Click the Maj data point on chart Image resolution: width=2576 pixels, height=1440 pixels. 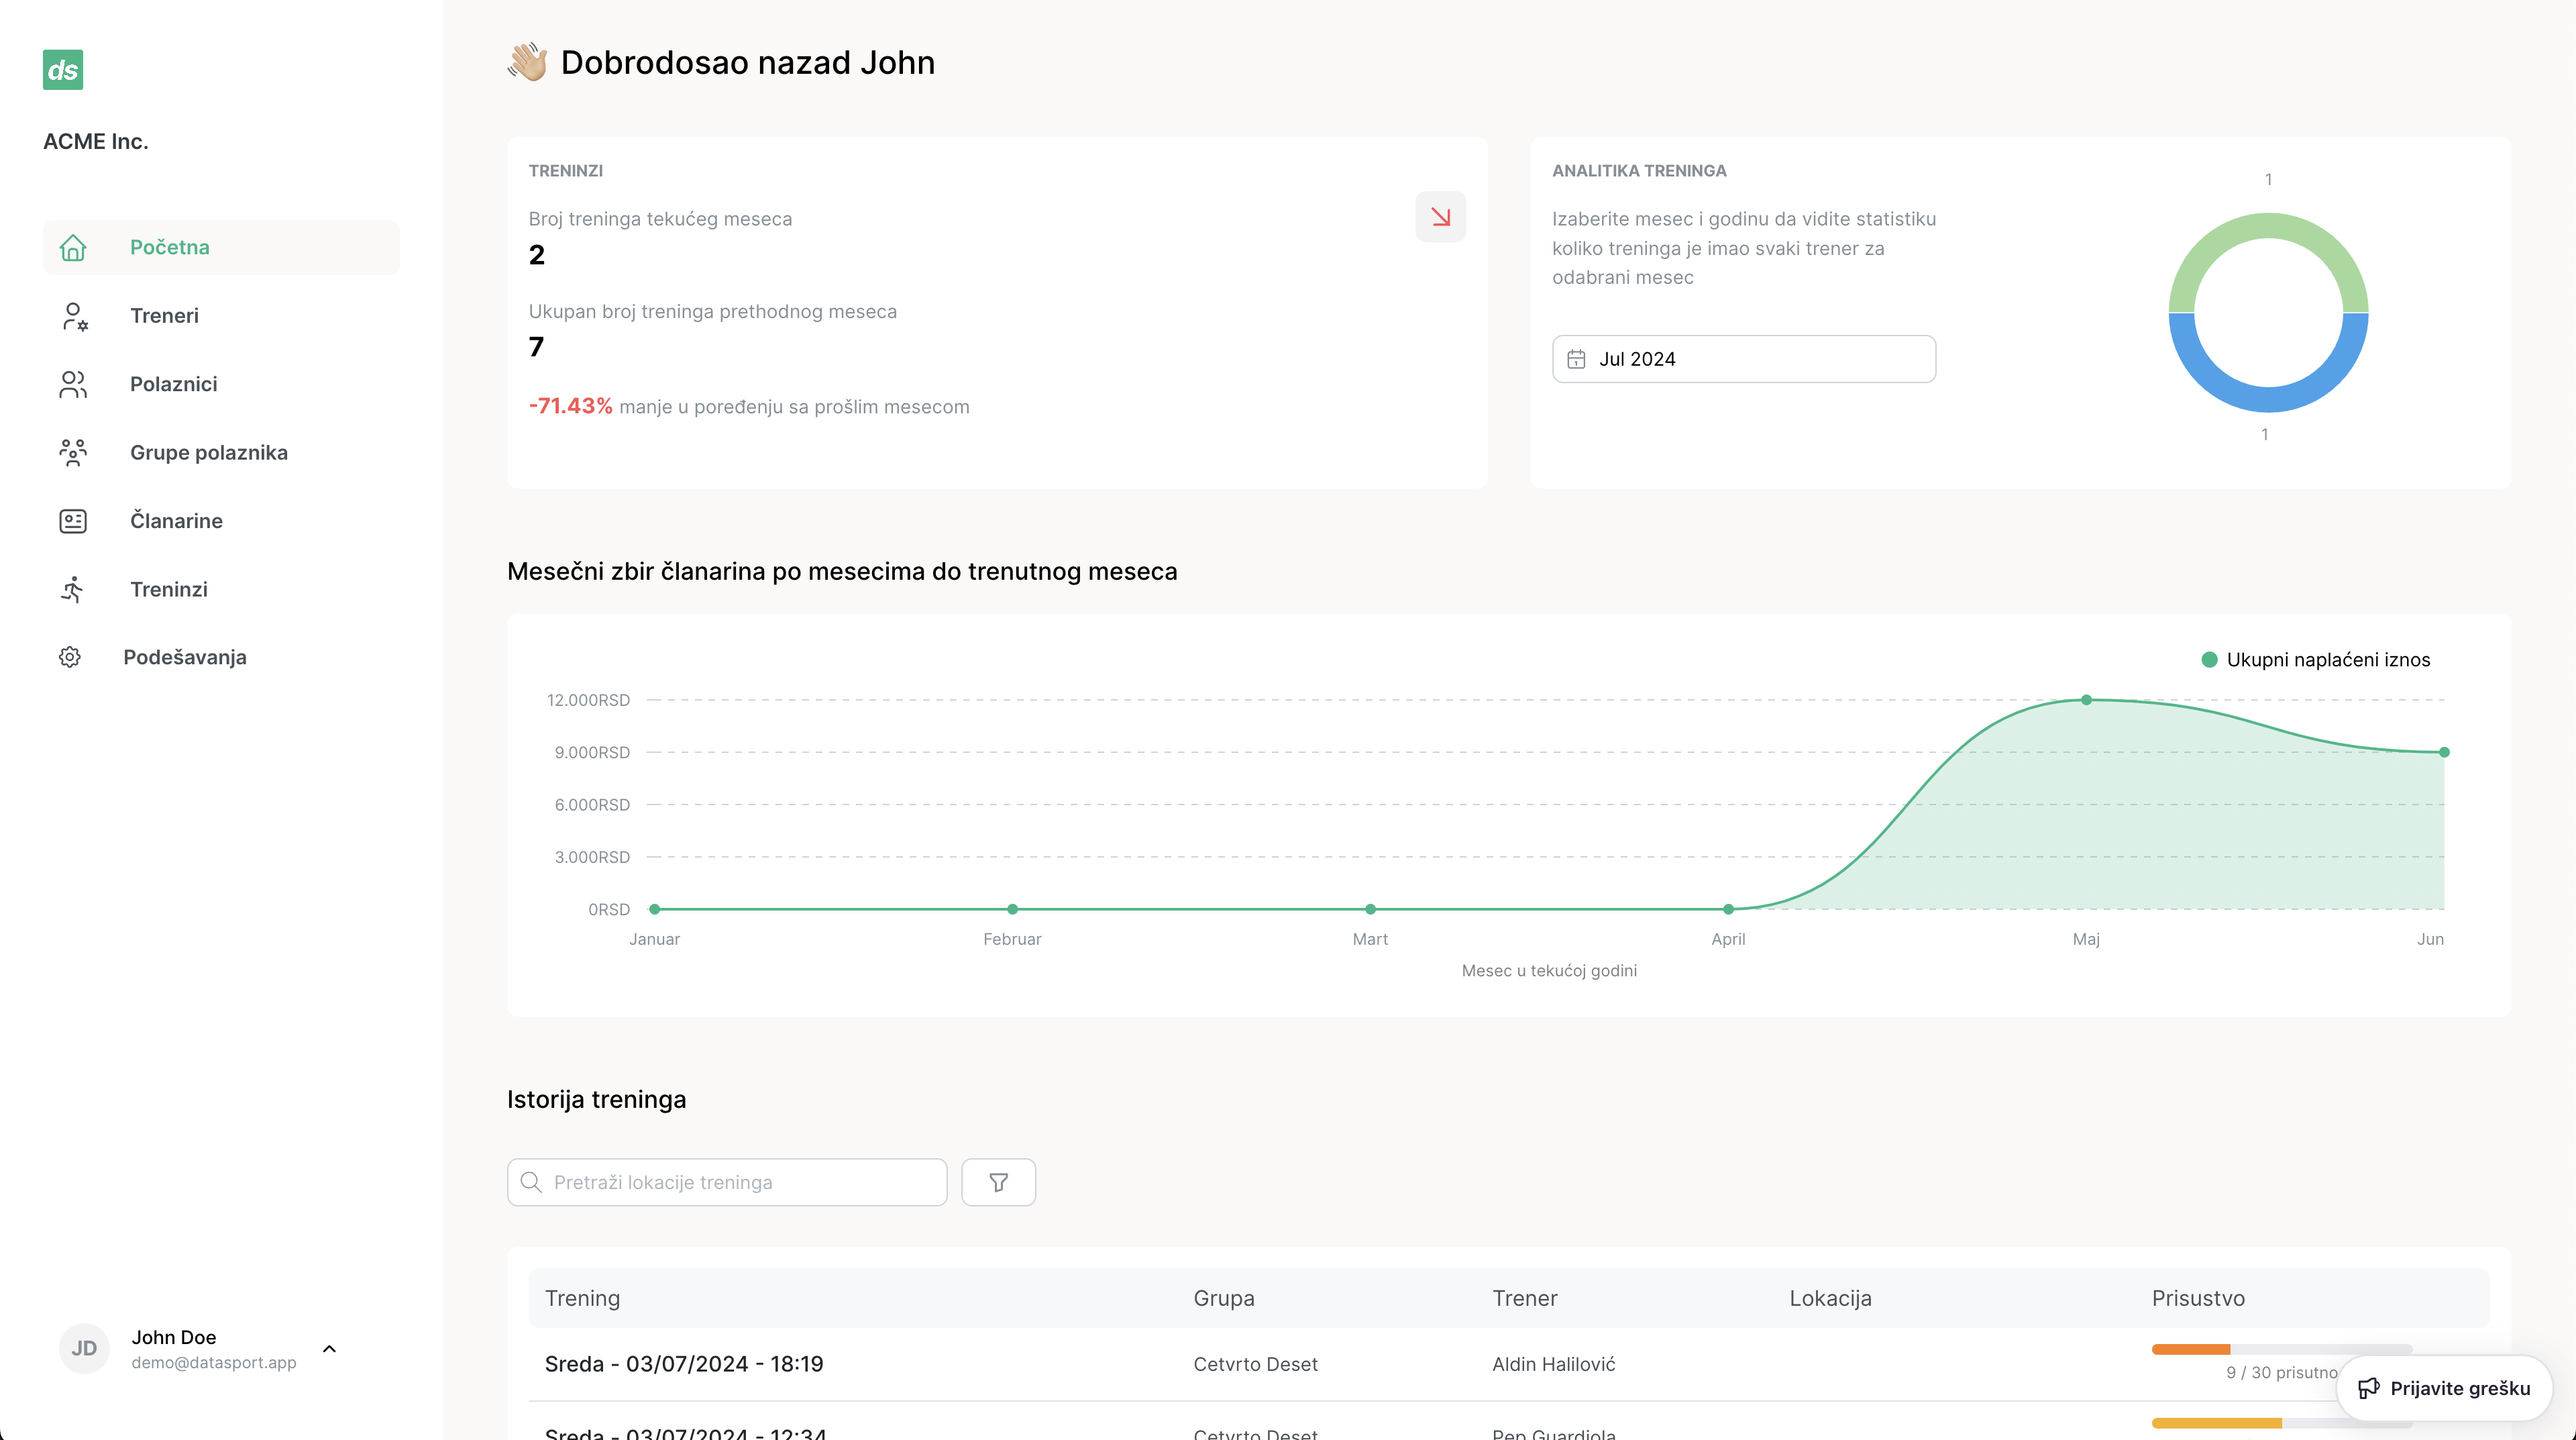2086,700
